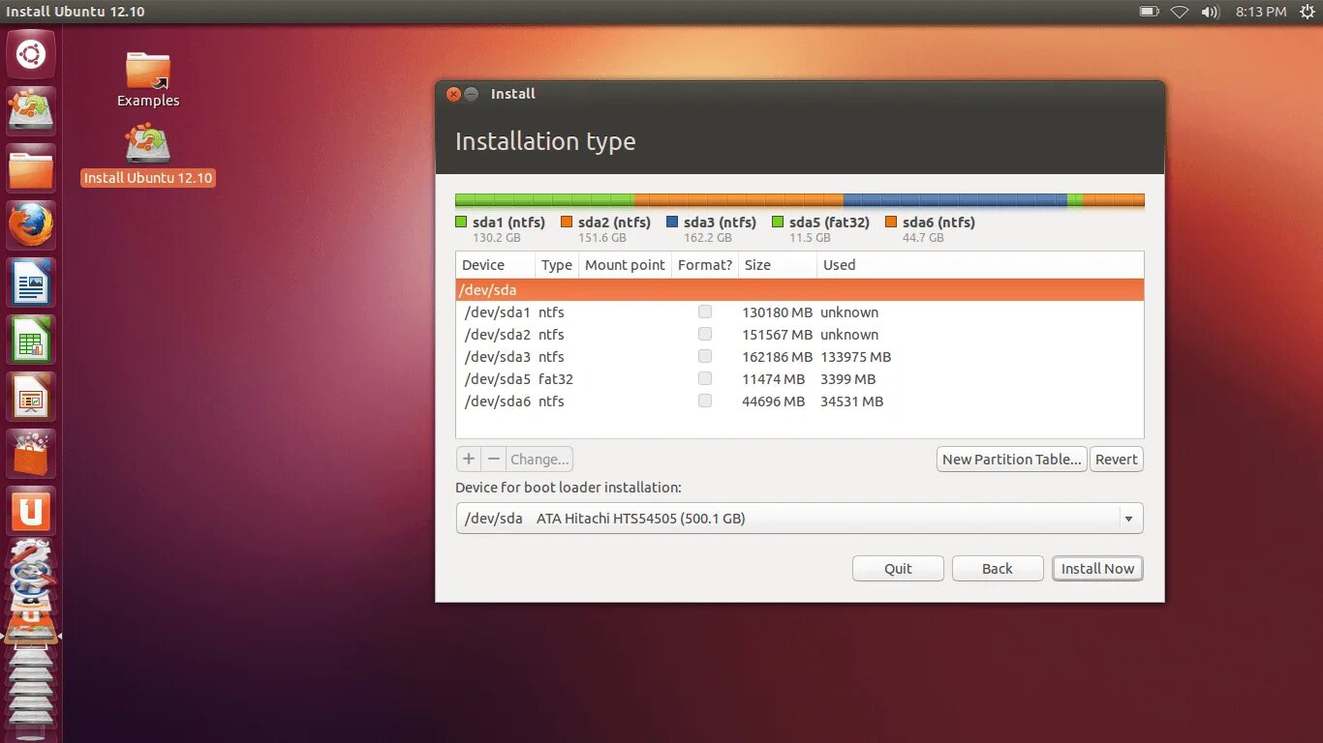Screen dimensions: 1323x743
Task: Click the 34531 MB used value
Action: (x=852, y=401)
